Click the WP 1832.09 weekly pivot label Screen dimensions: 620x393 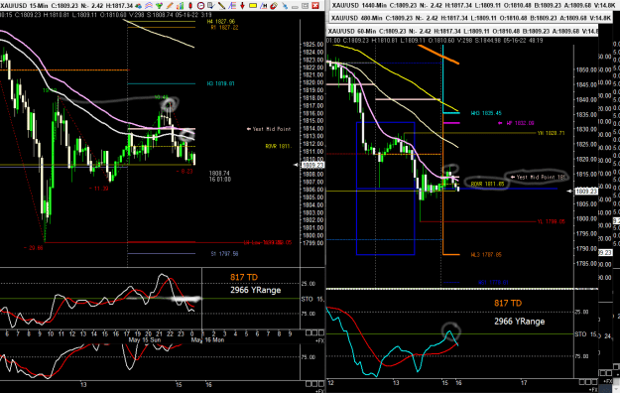tap(520, 123)
